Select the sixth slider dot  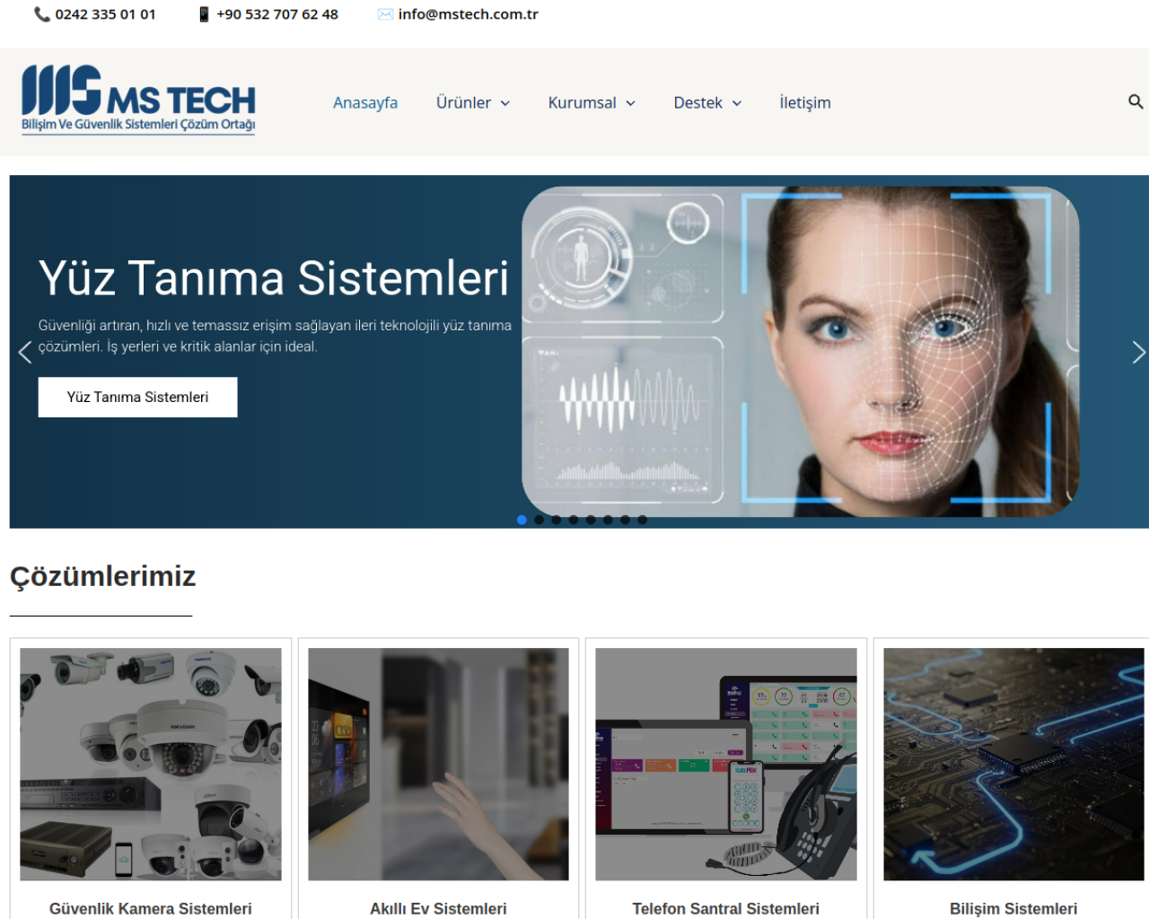point(608,520)
